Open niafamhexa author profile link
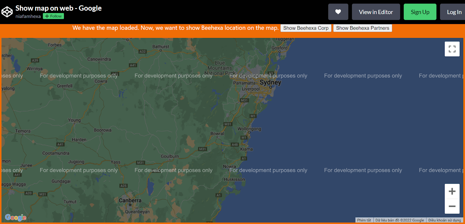The width and height of the screenshot is (465, 224). point(28,16)
